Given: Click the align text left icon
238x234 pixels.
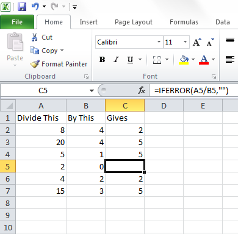Looking at the screenshot, I should (x=230, y=59).
